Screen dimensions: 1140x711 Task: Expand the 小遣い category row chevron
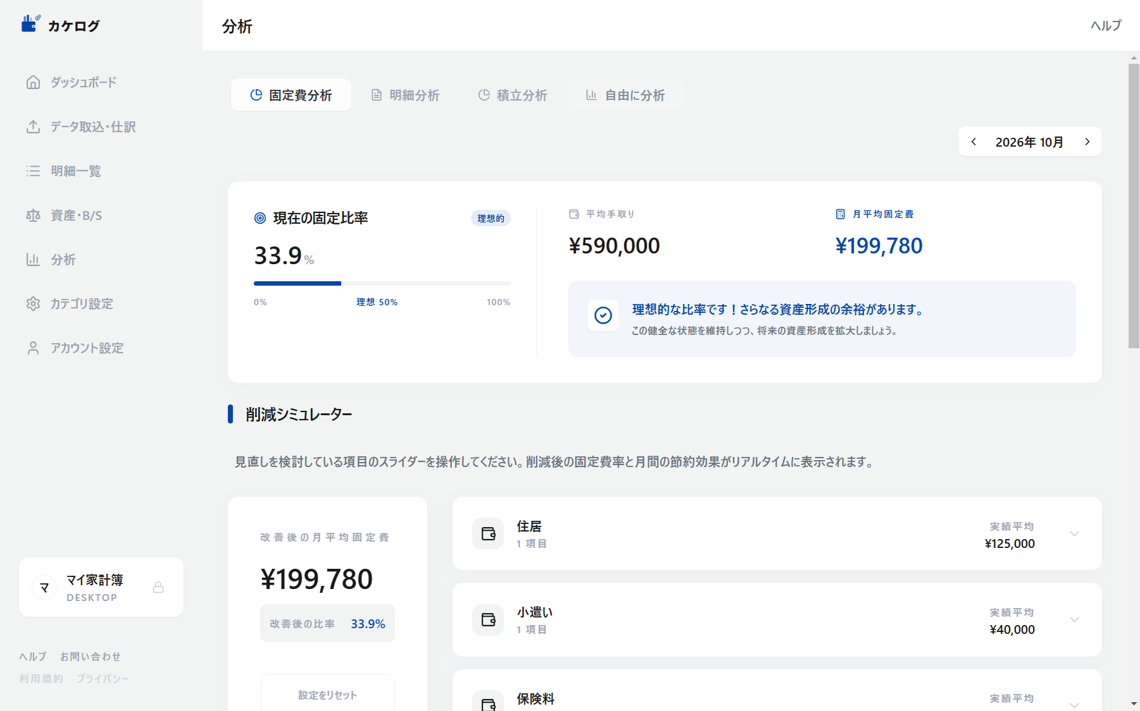click(1074, 619)
